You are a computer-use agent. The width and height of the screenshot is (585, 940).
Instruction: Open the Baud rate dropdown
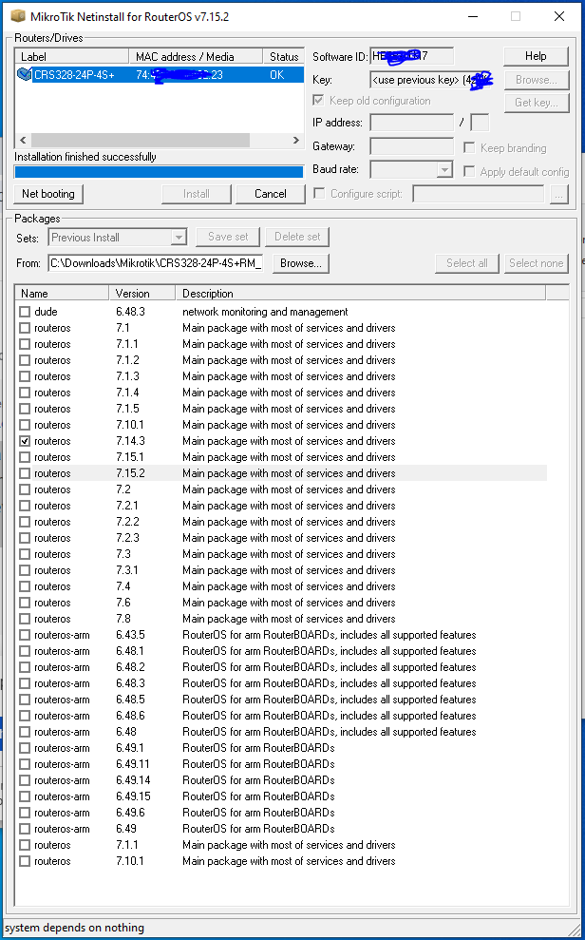point(411,170)
